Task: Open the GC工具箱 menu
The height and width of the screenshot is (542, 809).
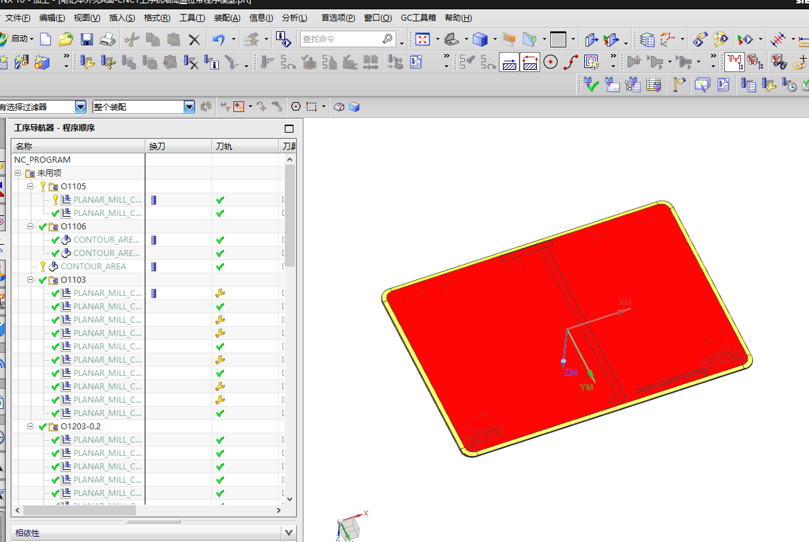Action: (x=418, y=18)
